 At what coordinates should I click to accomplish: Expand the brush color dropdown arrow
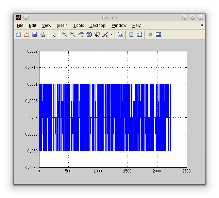tap(111, 35)
